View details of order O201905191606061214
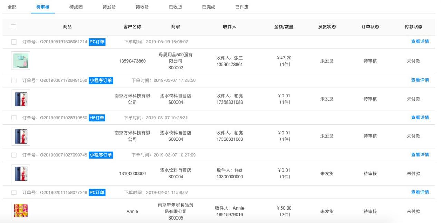 click(x=420, y=42)
